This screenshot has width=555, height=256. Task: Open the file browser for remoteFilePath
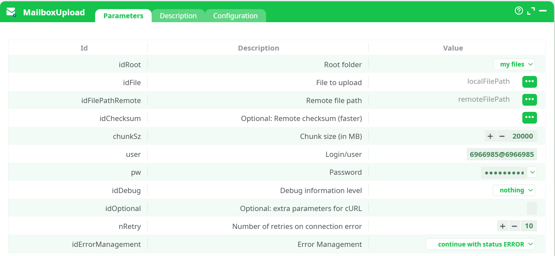click(x=530, y=100)
